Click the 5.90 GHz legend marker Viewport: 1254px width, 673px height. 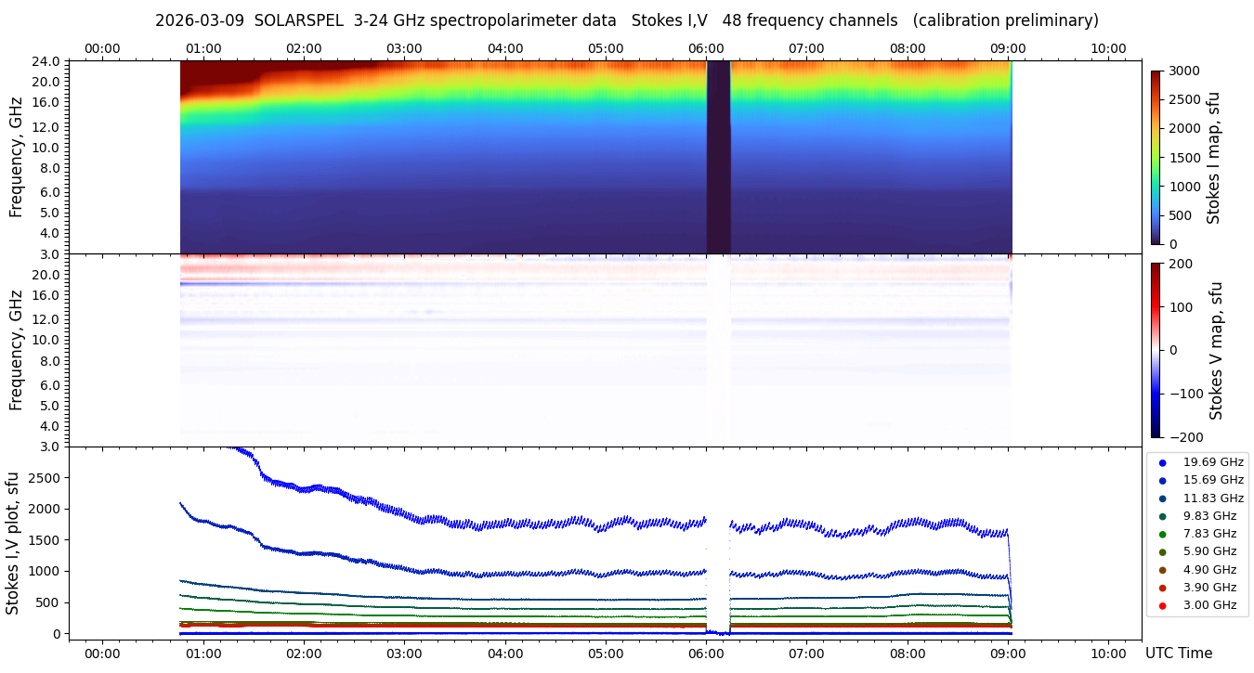[1162, 552]
